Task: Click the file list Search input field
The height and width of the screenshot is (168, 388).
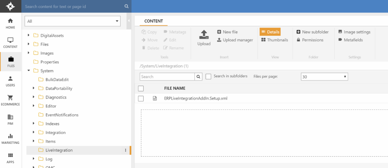Action: [x=167, y=77]
